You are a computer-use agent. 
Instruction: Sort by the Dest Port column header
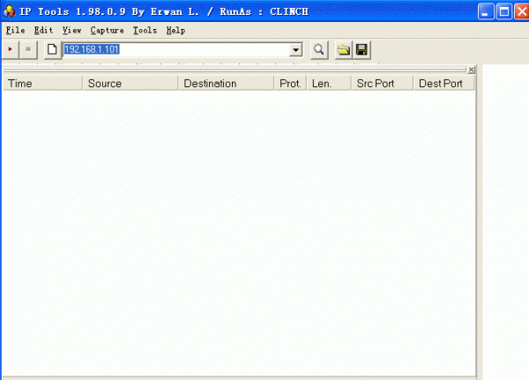point(444,84)
